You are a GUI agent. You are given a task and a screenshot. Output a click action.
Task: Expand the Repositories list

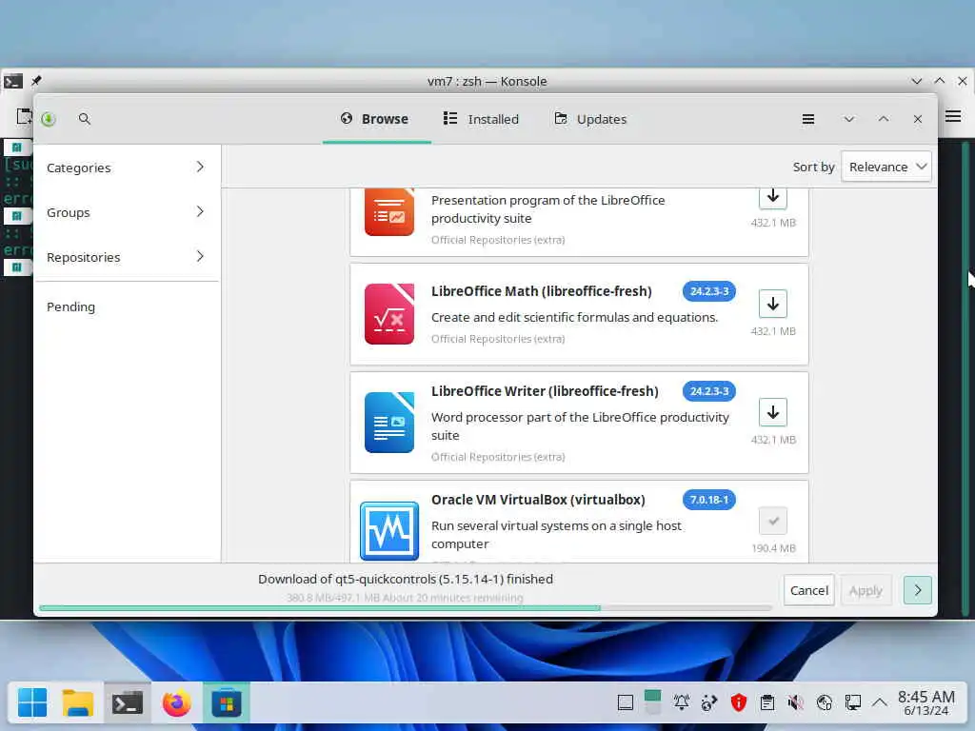(127, 257)
